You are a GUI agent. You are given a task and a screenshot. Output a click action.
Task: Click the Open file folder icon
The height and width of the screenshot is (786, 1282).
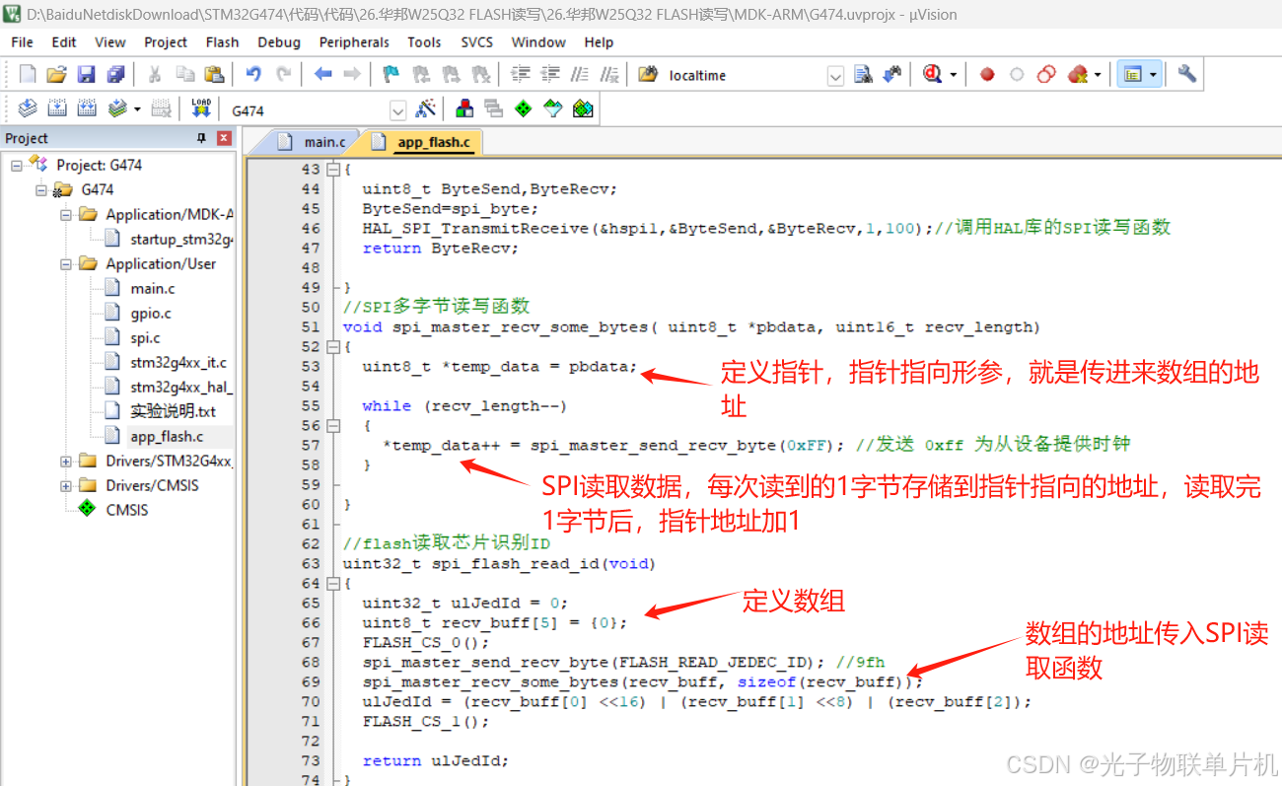(57, 75)
